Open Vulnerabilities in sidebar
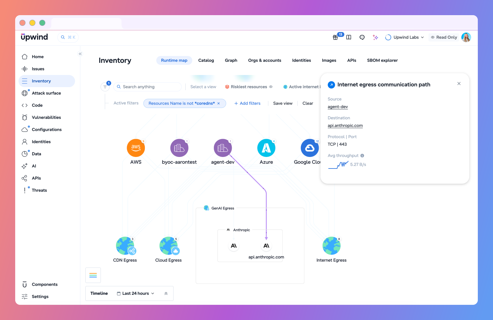 pos(47,117)
